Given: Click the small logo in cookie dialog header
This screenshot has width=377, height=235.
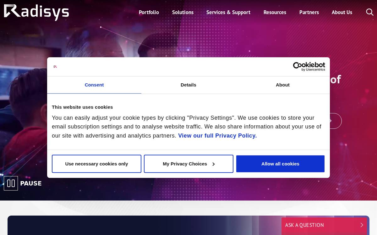Looking at the screenshot, I should coord(55,67).
